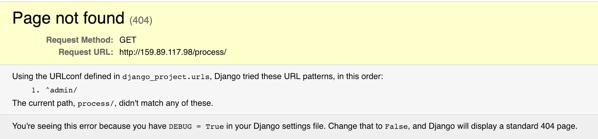Click the 'Request Method:' label
598x139 pixels.
tap(79, 40)
